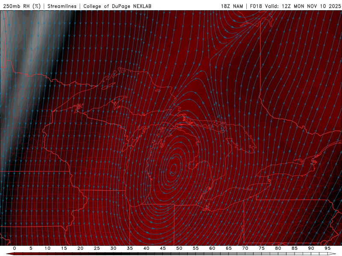
Task: Click the '55' color scale label
Action: pyautogui.click(x=196, y=248)
